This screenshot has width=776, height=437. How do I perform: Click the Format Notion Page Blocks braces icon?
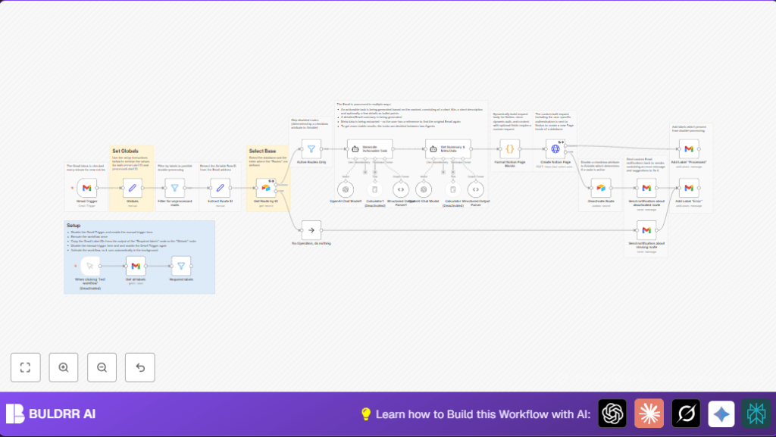(x=509, y=148)
